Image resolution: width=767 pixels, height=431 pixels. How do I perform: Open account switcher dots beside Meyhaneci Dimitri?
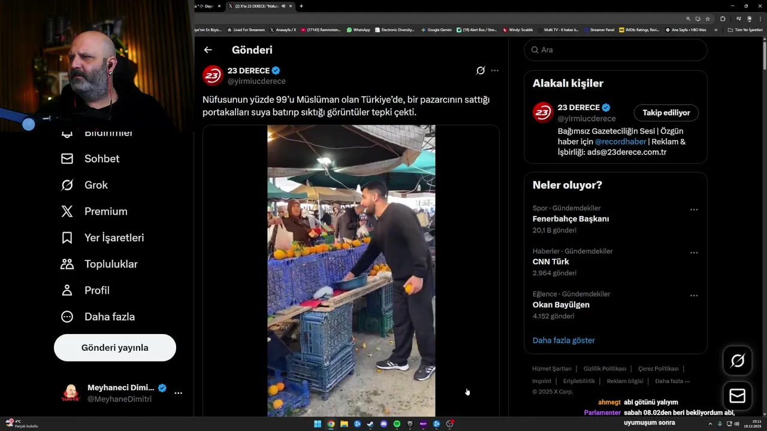click(x=178, y=393)
